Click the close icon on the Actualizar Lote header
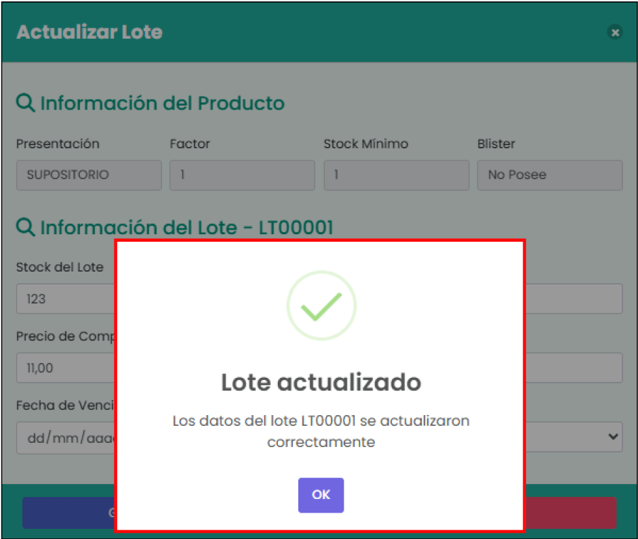This screenshot has height=539, width=638. pos(615,32)
